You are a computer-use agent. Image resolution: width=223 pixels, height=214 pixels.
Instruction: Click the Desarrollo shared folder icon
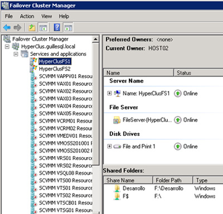pos(117,188)
